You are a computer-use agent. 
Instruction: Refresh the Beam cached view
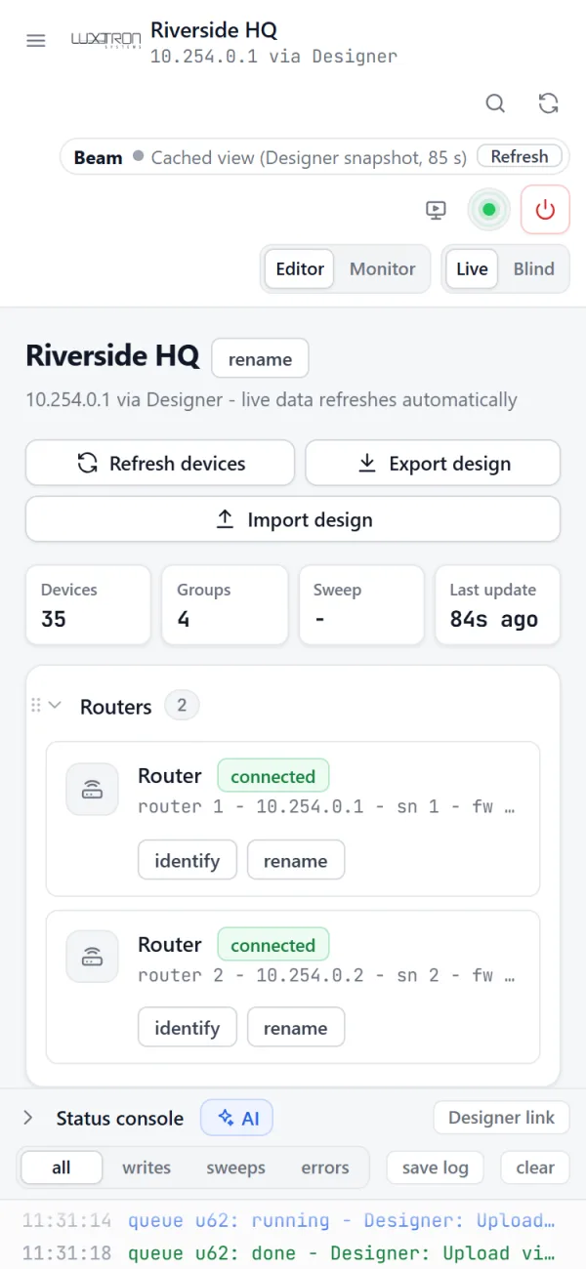pos(520,156)
